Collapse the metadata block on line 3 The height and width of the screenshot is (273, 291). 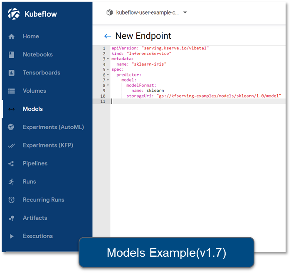pyautogui.click(x=108, y=59)
